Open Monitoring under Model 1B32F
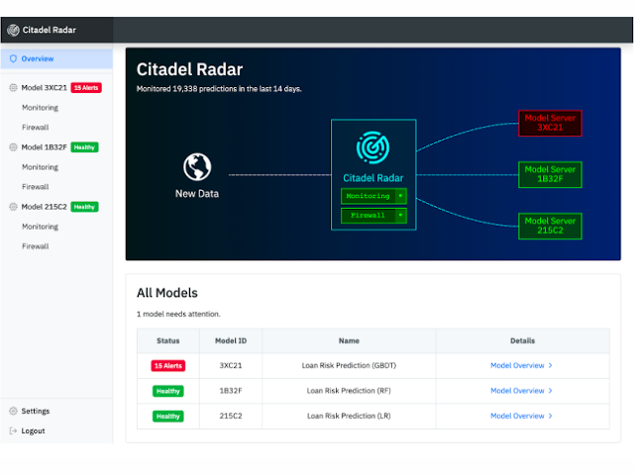The height and width of the screenshot is (475, 634). (x=40, y=167)
